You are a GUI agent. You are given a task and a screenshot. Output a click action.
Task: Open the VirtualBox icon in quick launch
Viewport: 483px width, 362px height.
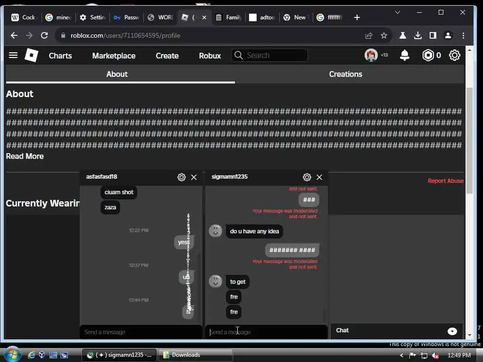42,355
